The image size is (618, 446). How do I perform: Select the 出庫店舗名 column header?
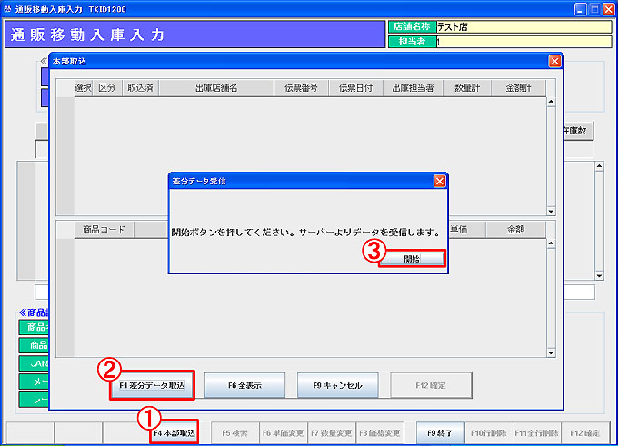click(x=216, y=88)
